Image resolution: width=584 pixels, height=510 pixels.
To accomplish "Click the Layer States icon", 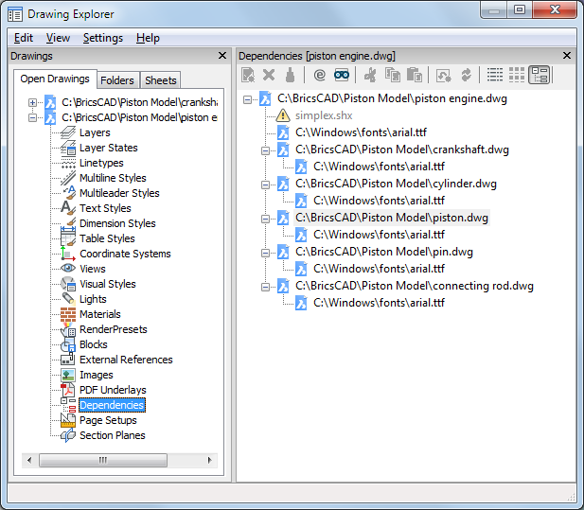I will click(x=68, y=148).
